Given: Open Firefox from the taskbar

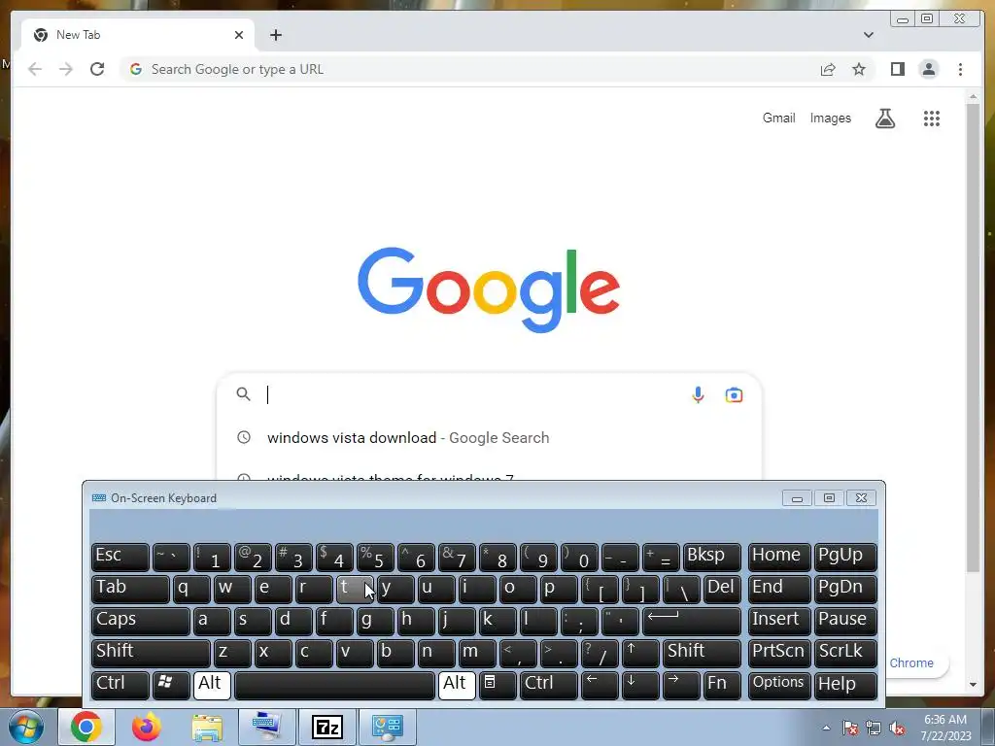Looking at the screenshot, I should click(x=147, y=727).
